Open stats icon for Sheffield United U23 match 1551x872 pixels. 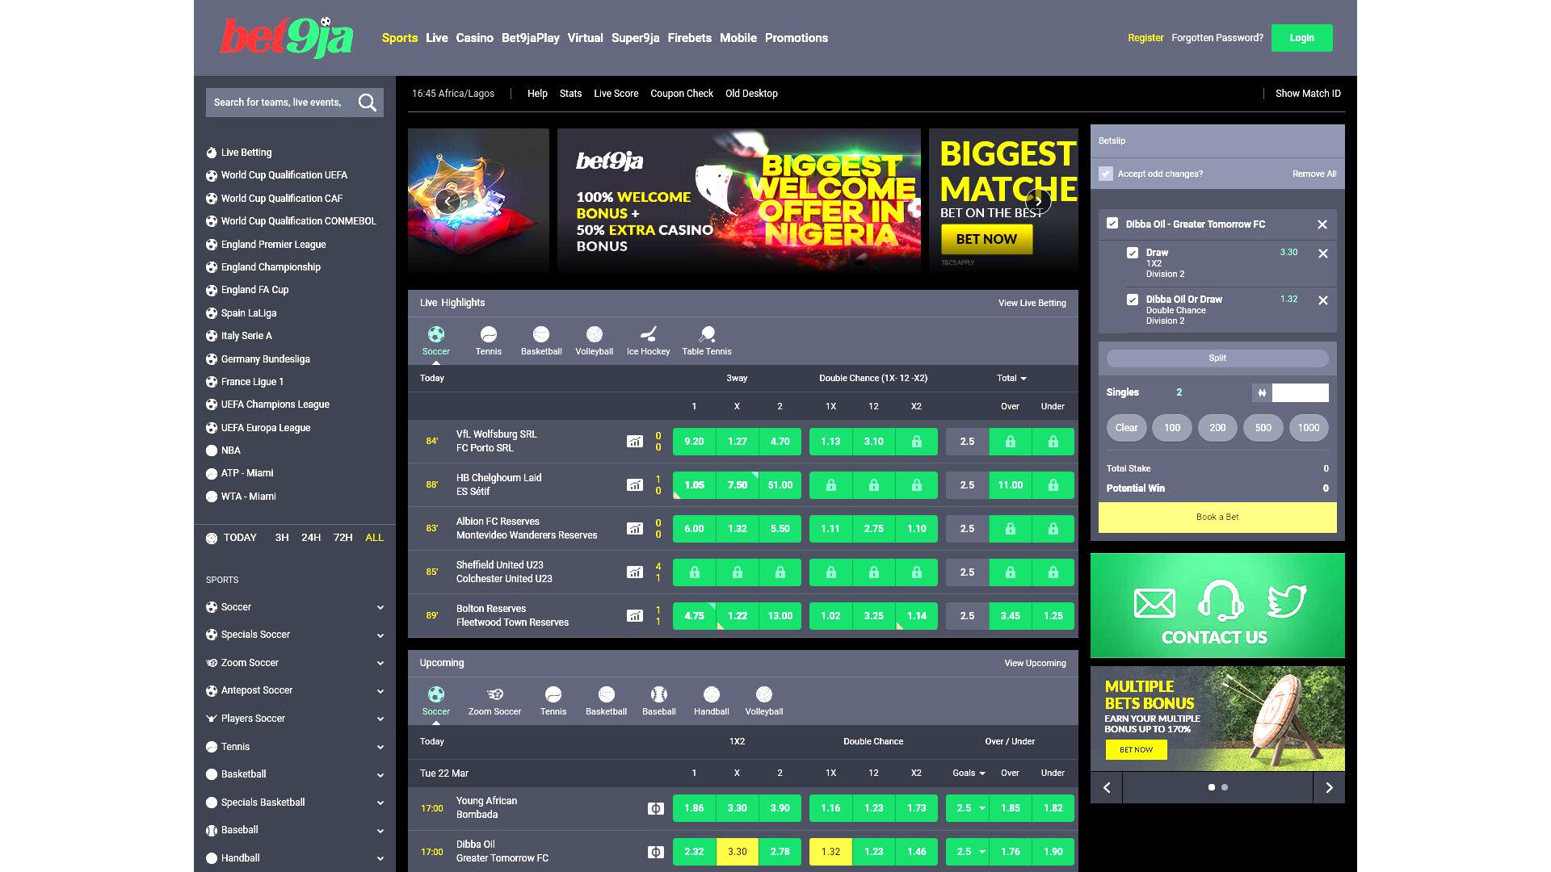635,572
